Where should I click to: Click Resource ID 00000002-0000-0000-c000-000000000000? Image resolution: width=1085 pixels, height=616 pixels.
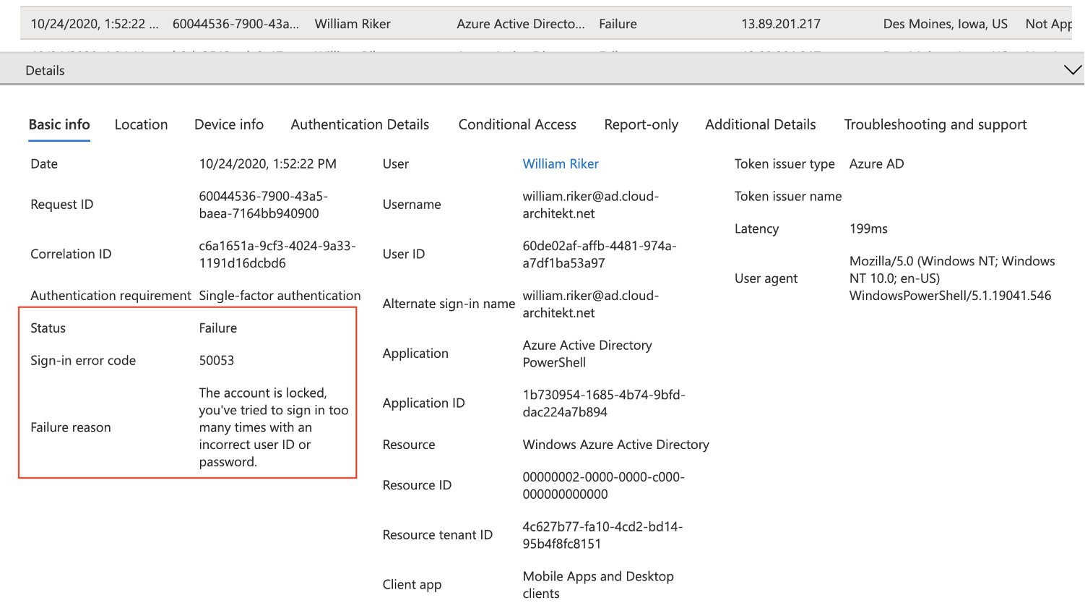[x=604, y=486]
